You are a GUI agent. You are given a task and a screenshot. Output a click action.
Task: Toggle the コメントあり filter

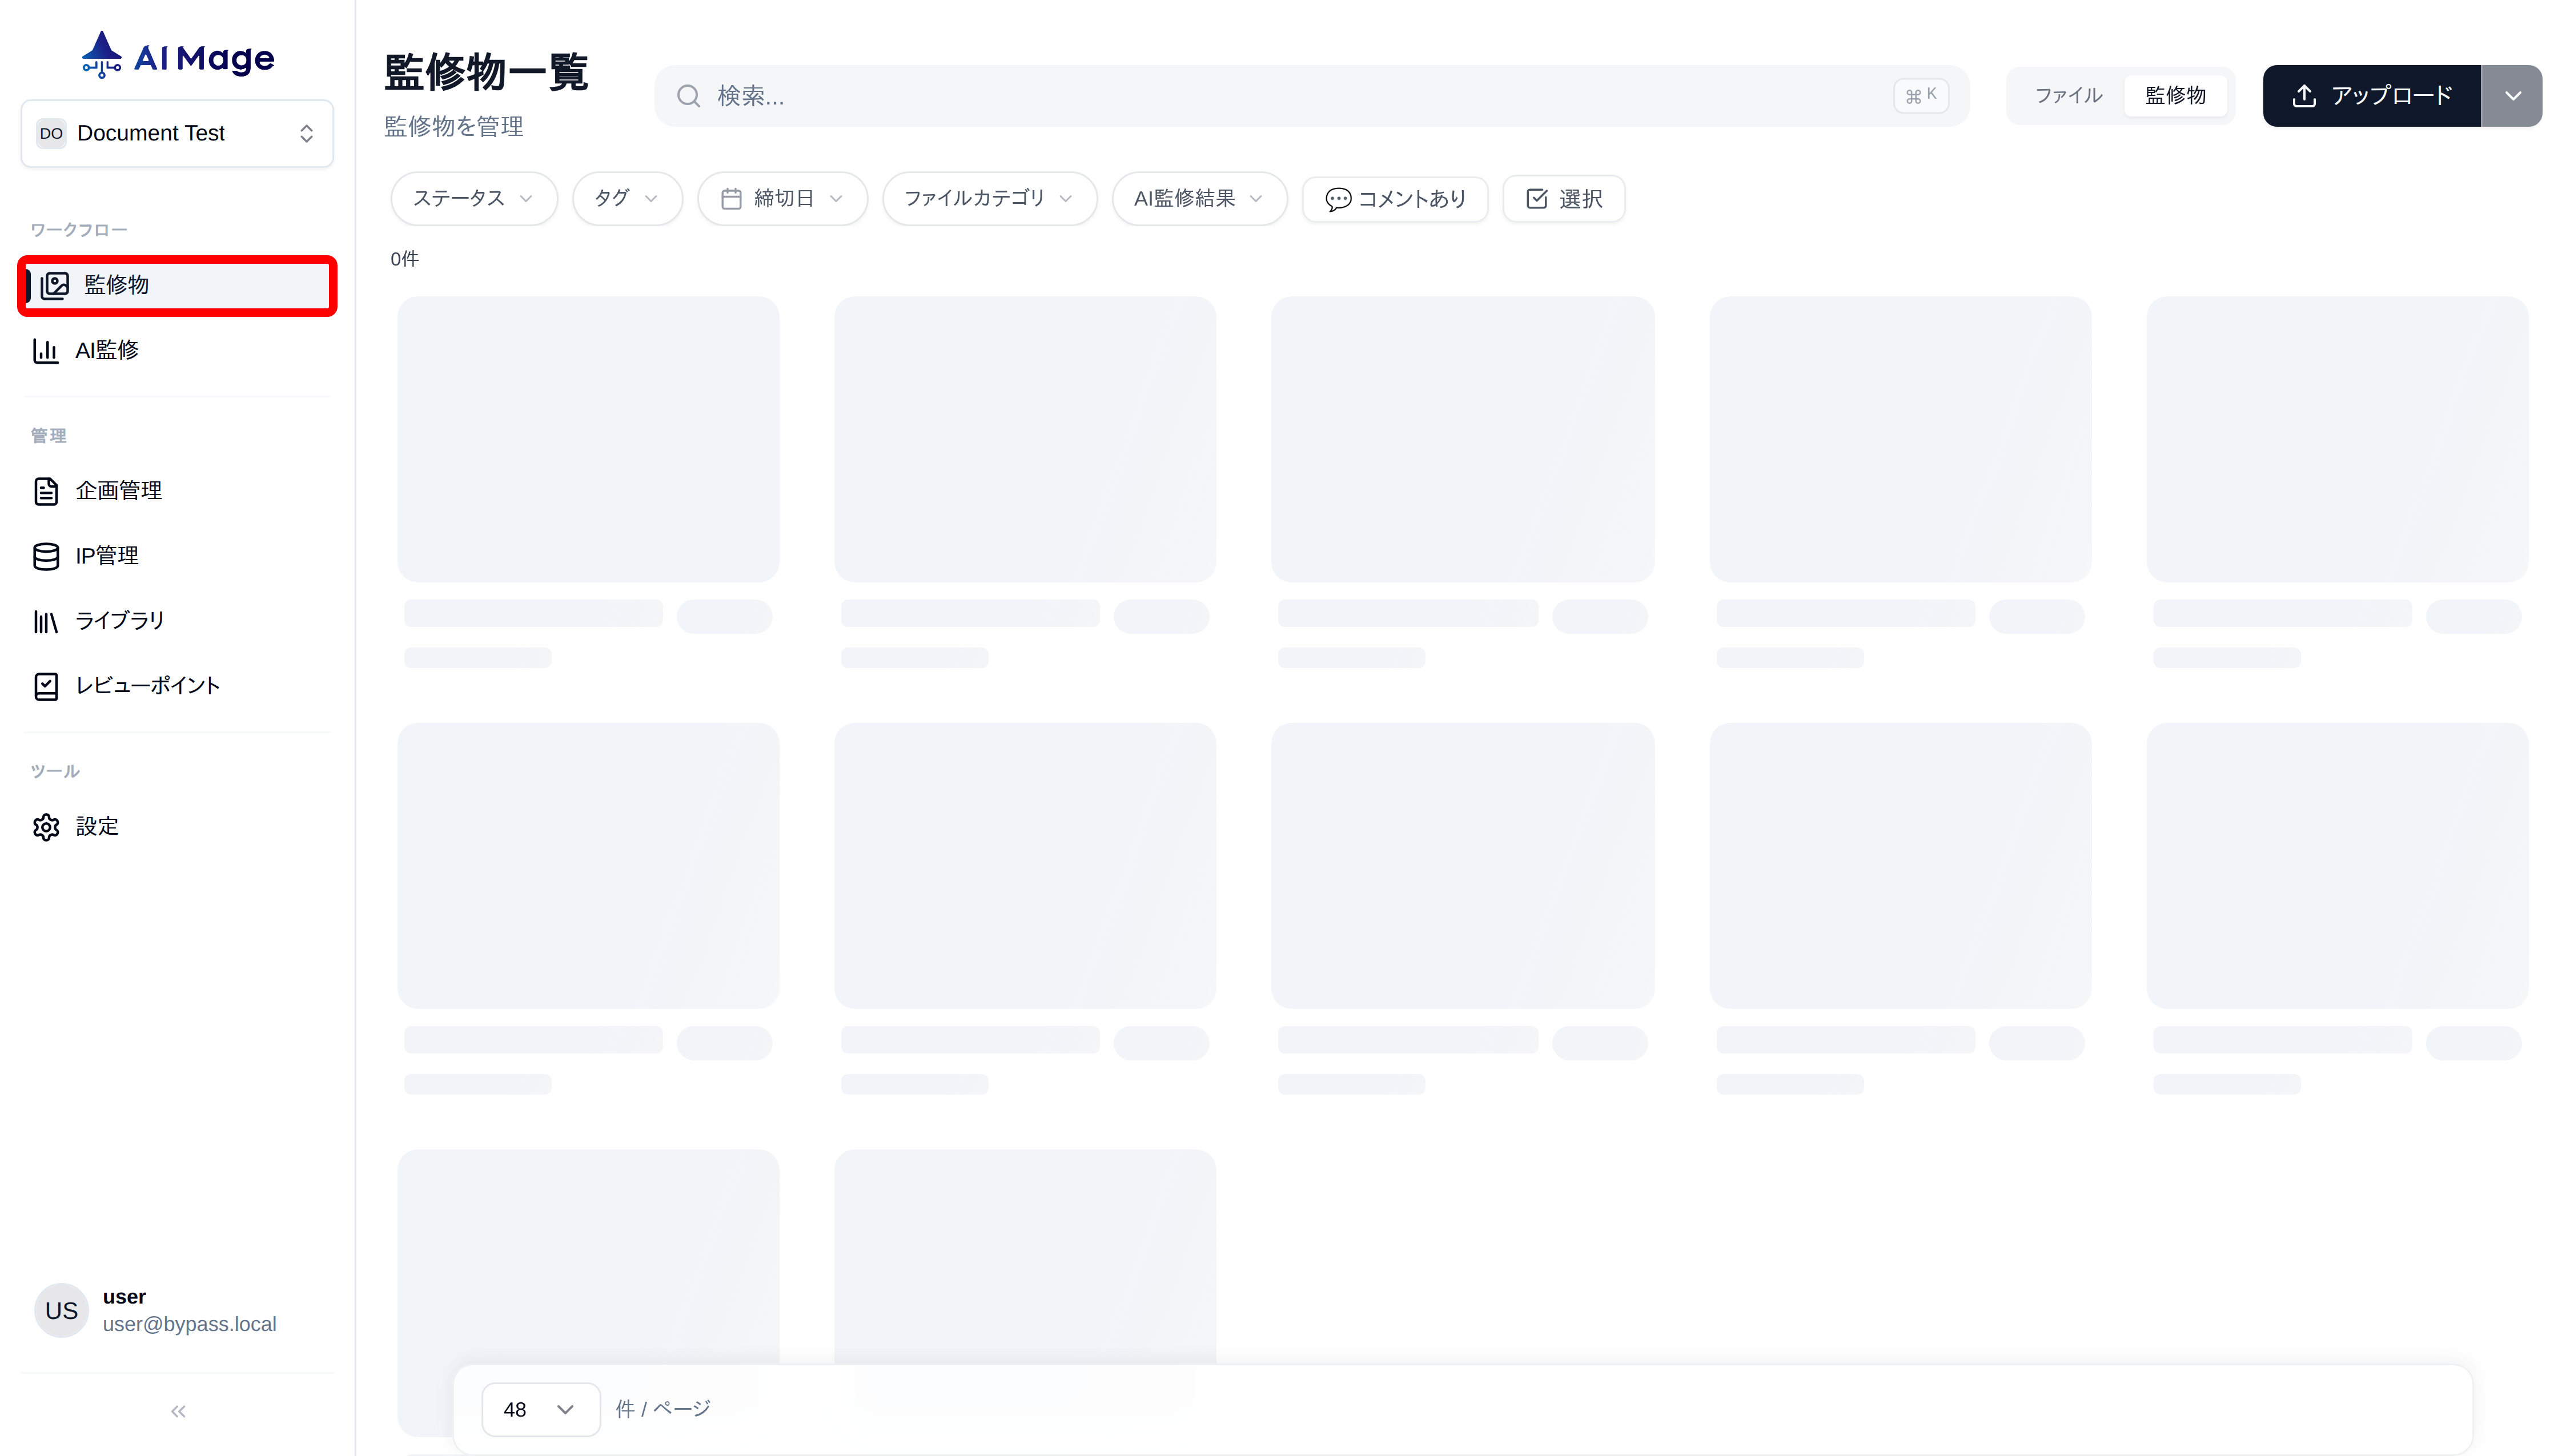click(x=1395, y=199)
